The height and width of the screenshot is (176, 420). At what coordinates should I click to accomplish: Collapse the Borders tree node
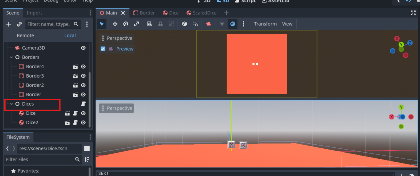click(11, 57)
